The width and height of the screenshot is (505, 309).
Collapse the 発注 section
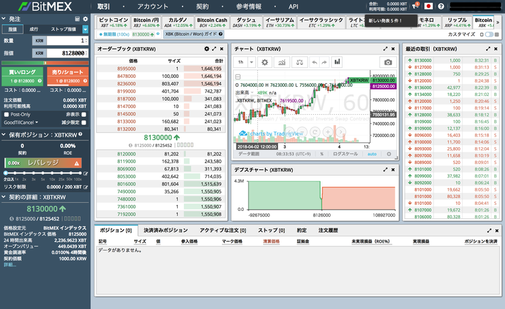coord(3,19)
